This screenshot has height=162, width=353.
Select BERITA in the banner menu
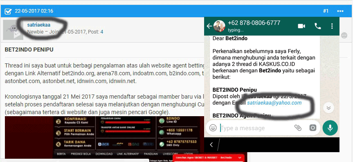61,154
